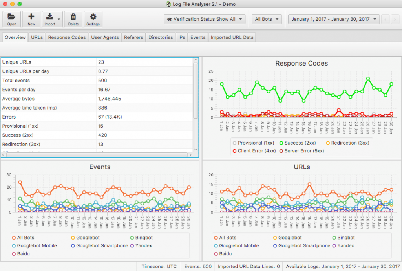Expand the Import button dropdown arrow
This screenshot has width=402, height=271.
point(59,19)
